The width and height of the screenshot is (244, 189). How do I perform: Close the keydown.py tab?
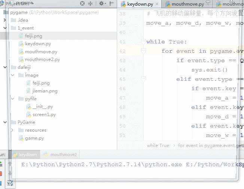click(x=157, y=4)
